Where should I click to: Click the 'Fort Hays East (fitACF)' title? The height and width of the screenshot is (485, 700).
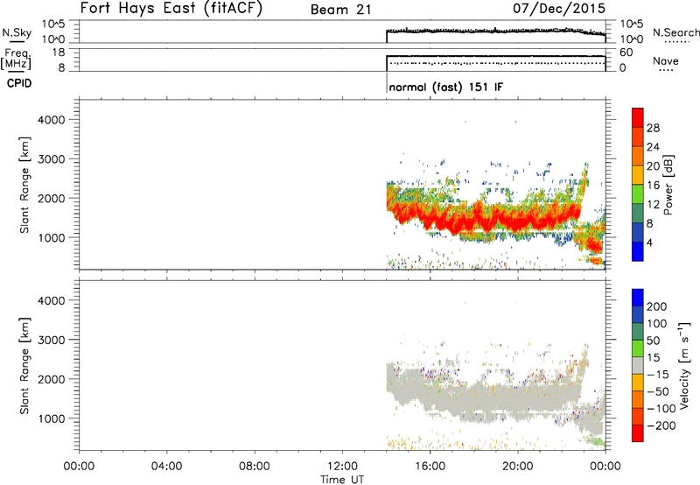[x=171, y=9]
